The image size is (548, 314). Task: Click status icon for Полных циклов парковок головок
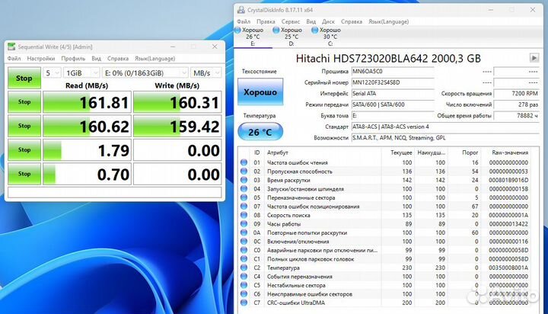pyautogui.click(x=244, y=258)
